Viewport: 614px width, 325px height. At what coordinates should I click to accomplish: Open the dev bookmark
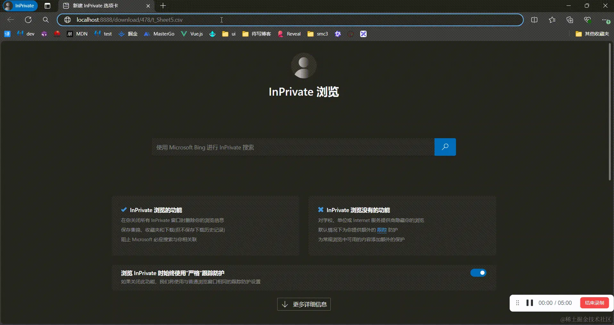(26, 34)
